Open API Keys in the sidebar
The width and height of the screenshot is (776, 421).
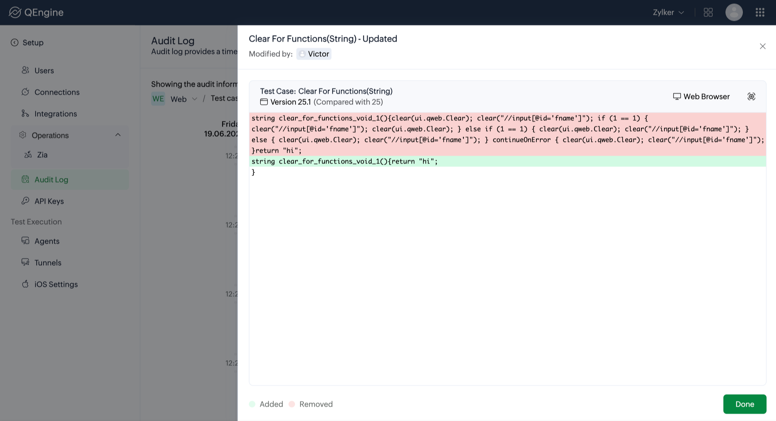(x=49, y=201)
